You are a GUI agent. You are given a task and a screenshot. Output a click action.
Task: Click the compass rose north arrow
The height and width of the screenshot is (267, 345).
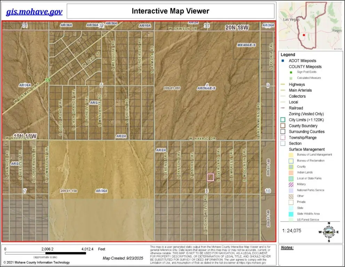[x=329, y=232]
